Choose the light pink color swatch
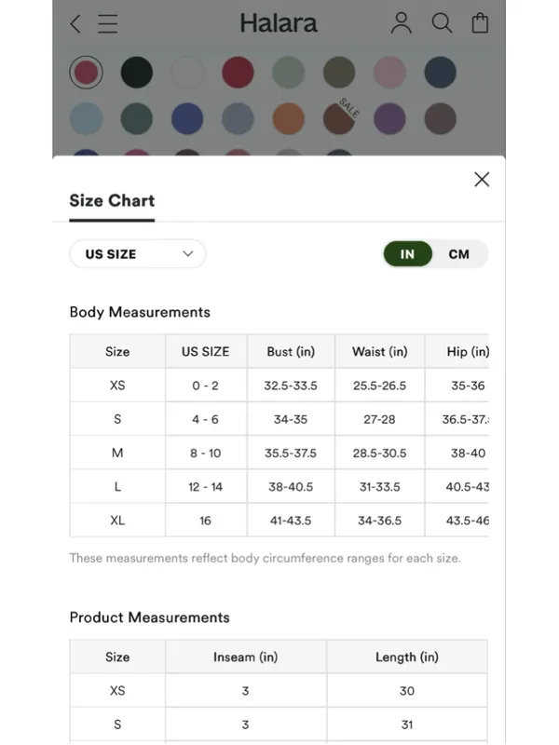The height and width of the screenshot is (745, 559). click(389, 73)
